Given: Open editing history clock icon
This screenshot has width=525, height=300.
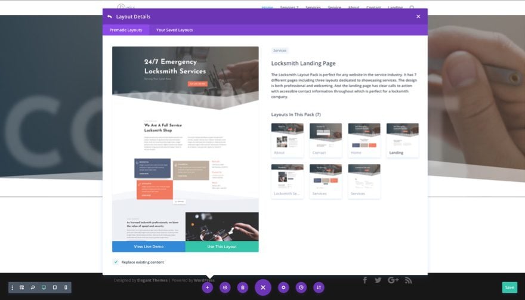Looking at the screenshot, I should (301, 287).
